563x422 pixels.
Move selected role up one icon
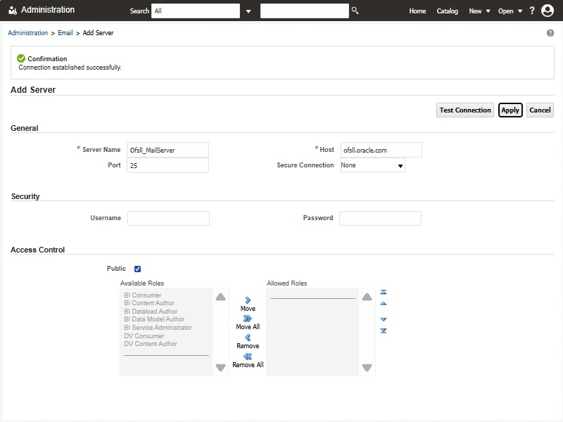pyautogui.click(x=384, y=304)
